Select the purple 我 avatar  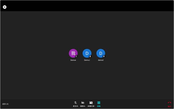(73, 53)
